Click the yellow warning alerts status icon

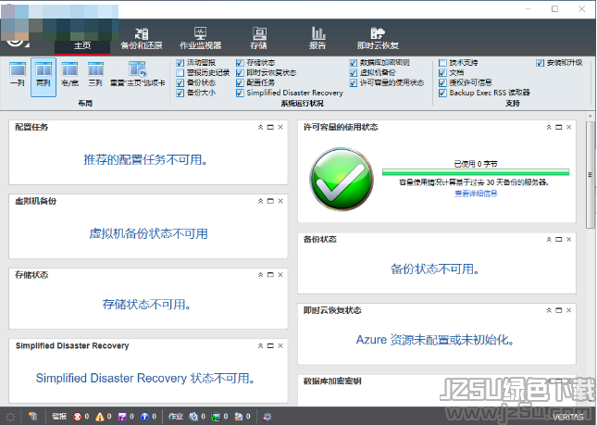(x=100, y=417)
